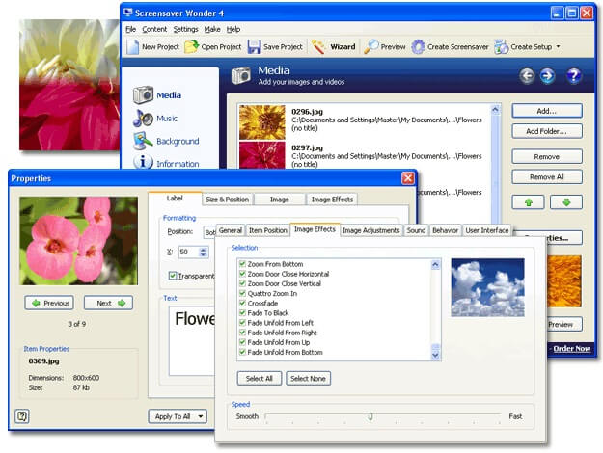Click the Speed slider handle
This screenshot has height=453, width=603.
point(370,416)
